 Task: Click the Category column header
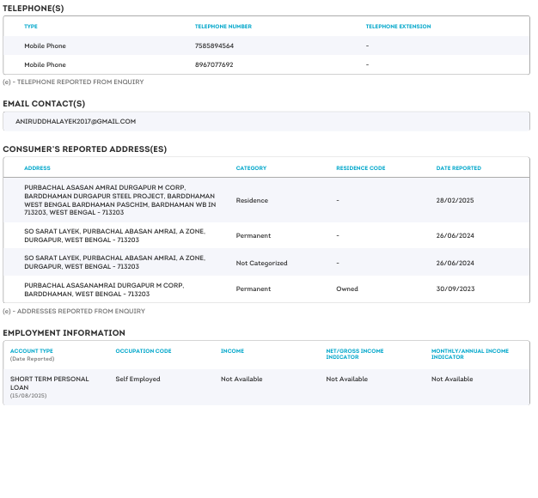click(251, 168)
